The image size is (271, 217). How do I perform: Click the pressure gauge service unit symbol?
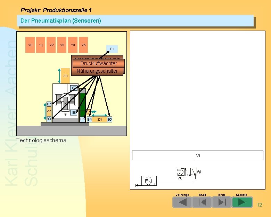[x=149, y=181]
